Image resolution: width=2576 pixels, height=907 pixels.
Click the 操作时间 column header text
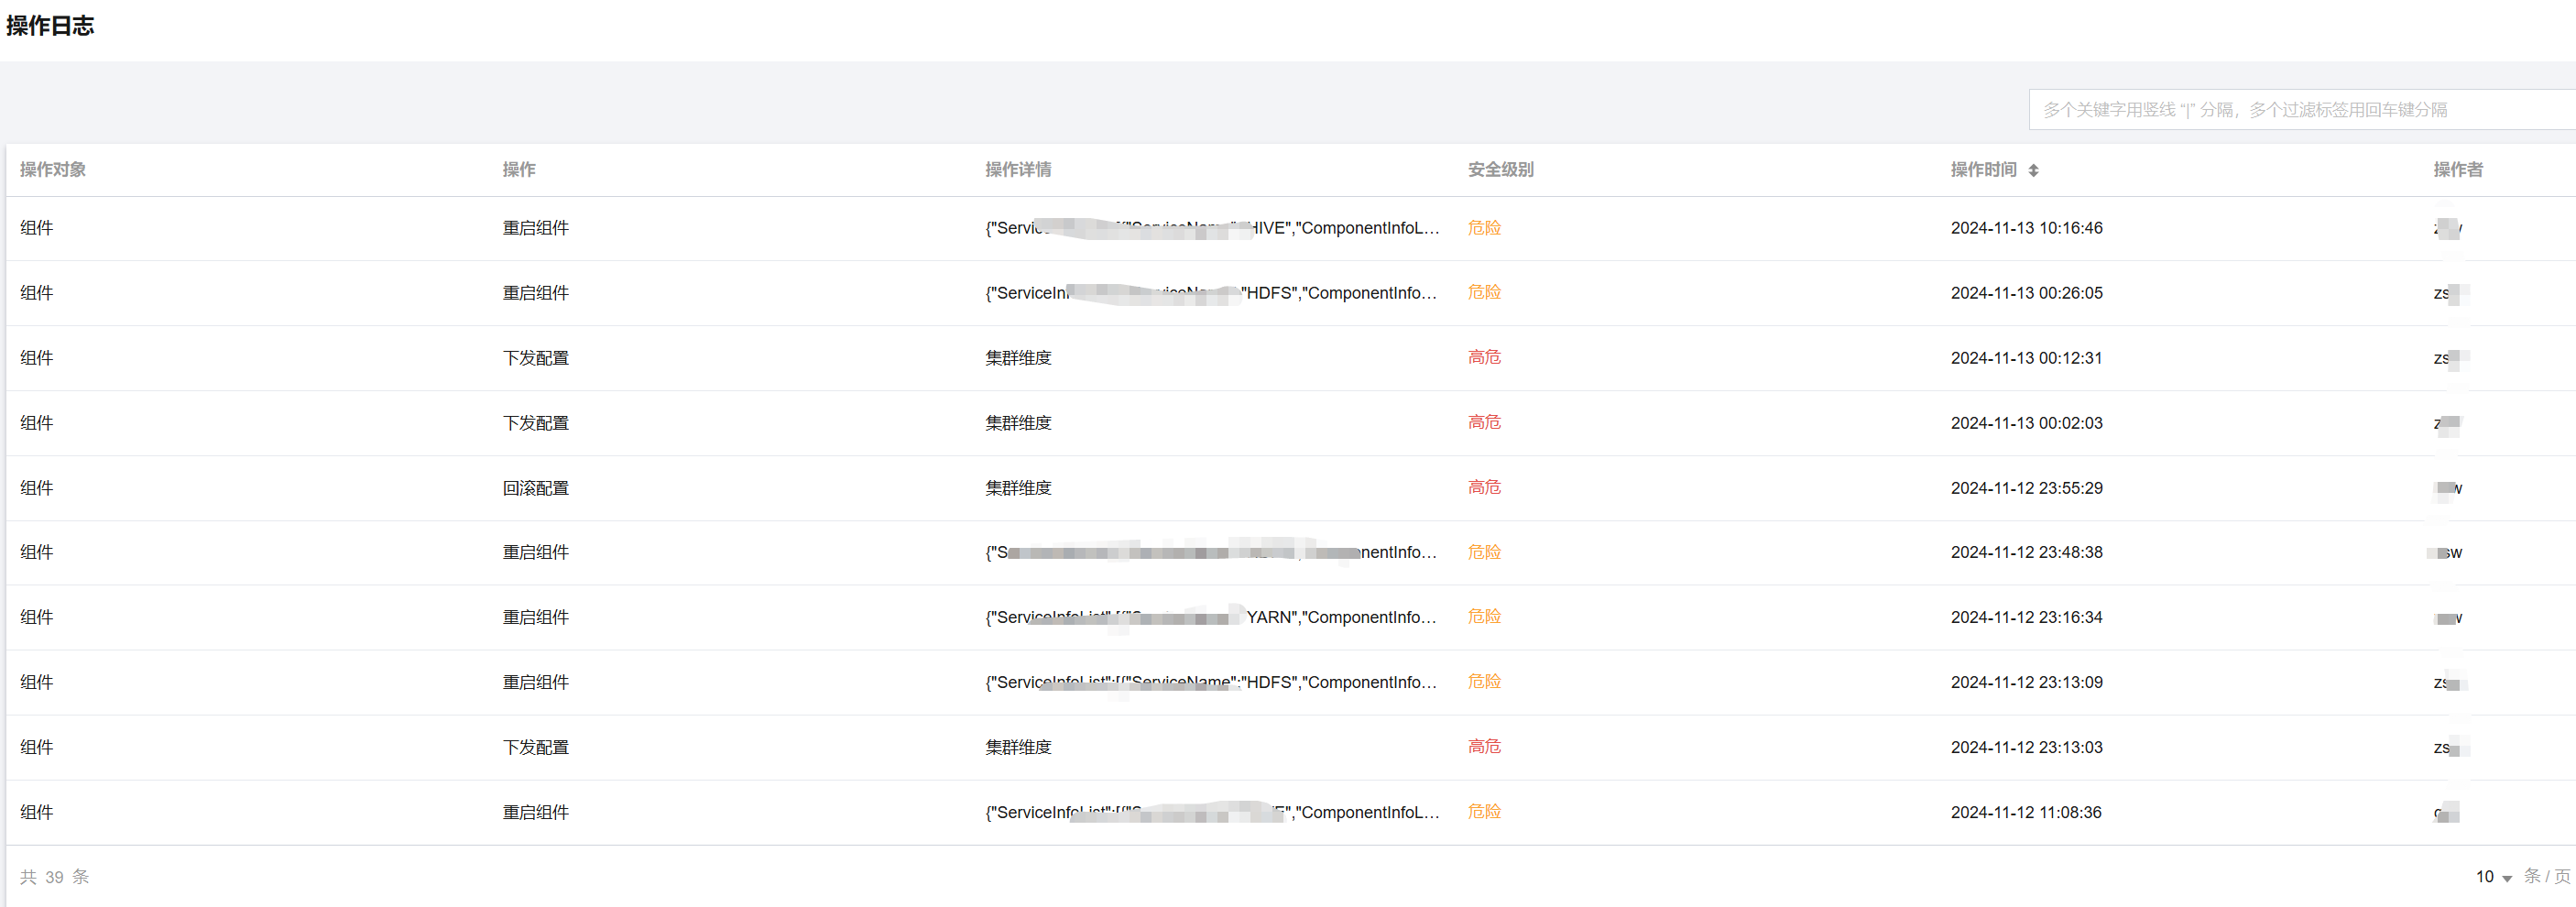[x=1983, y=170]
